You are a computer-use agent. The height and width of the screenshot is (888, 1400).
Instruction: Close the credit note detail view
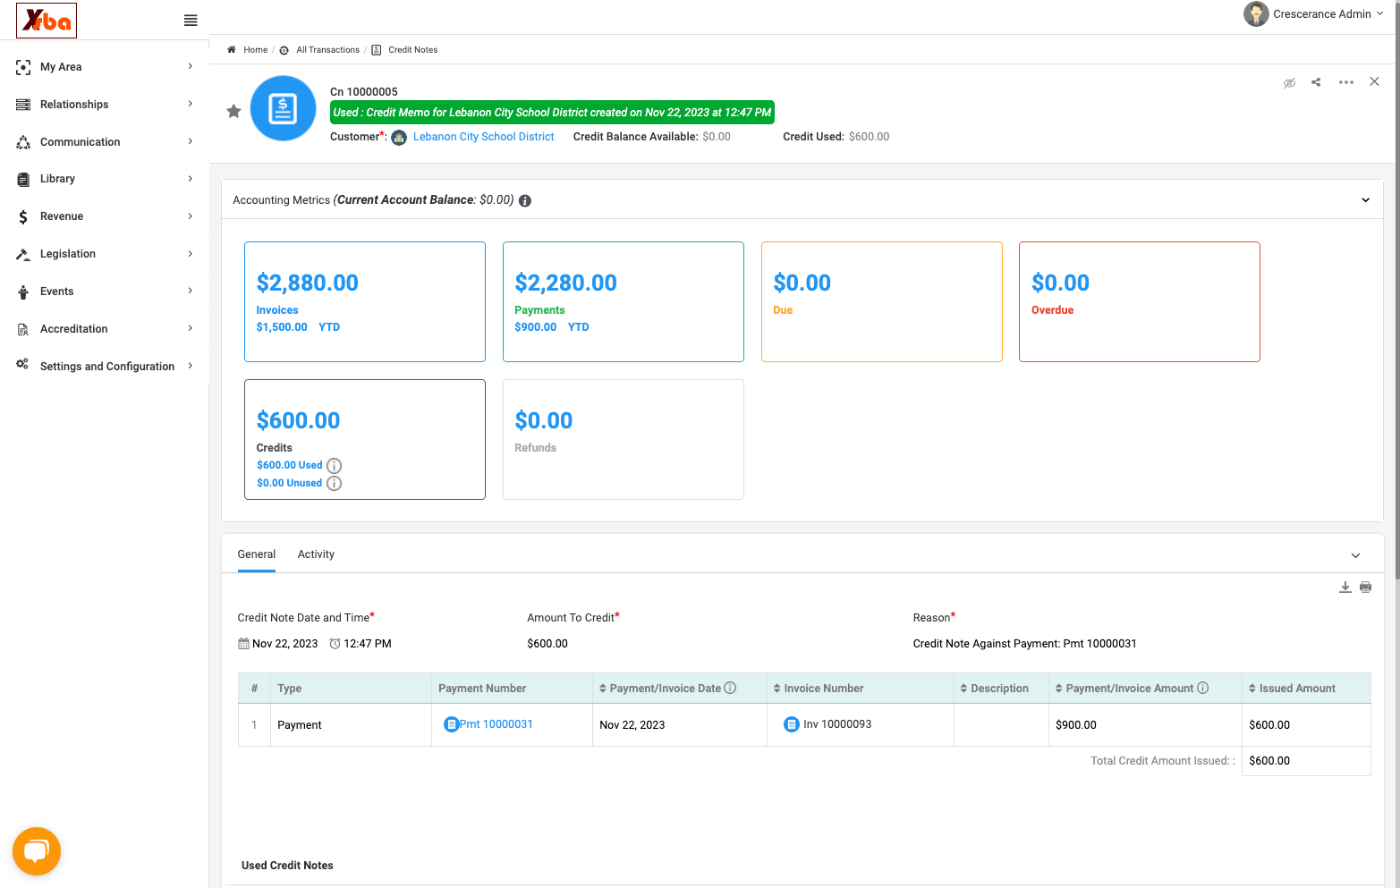click(x=1375, y=81)
